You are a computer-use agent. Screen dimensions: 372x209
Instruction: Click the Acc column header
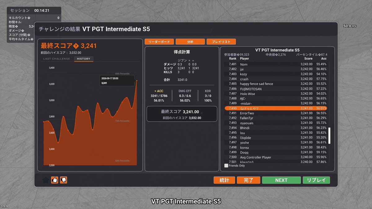pyautogui.click(x=324, y=59)
